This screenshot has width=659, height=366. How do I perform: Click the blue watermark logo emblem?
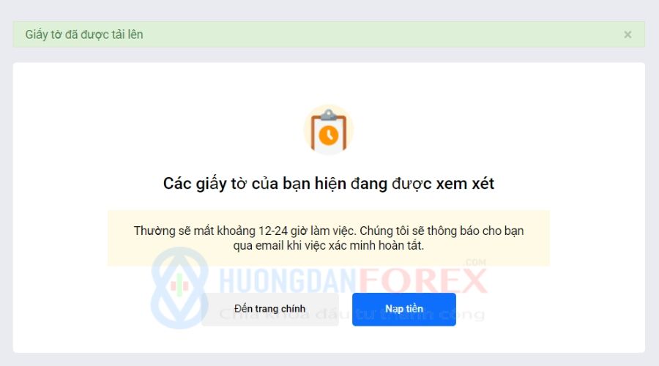click(179, 288)
